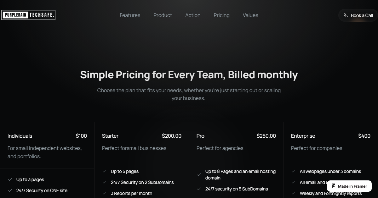Click the checkmark beside Up to 3 pages
This screenshot has height=198, width=378.
(x=10, y=179)
